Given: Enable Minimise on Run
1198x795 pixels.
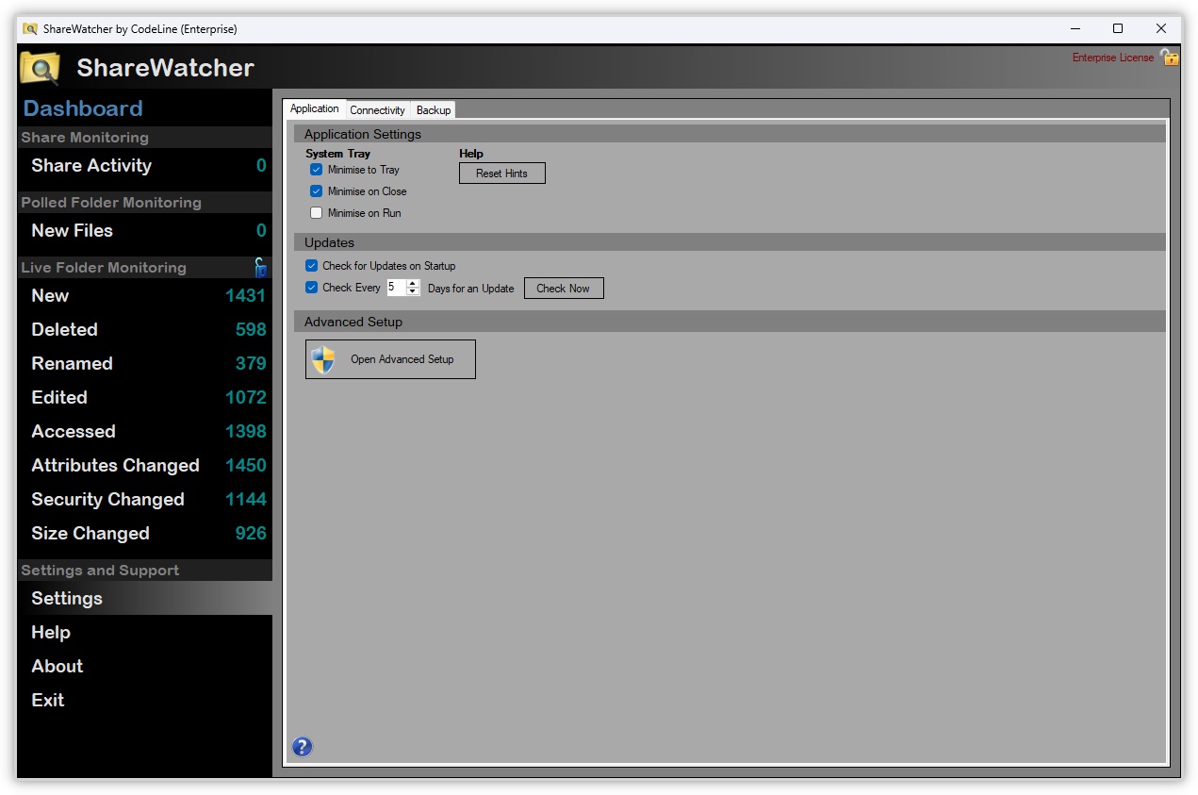Looking at the screenshot, I should (x=316, y=212).
